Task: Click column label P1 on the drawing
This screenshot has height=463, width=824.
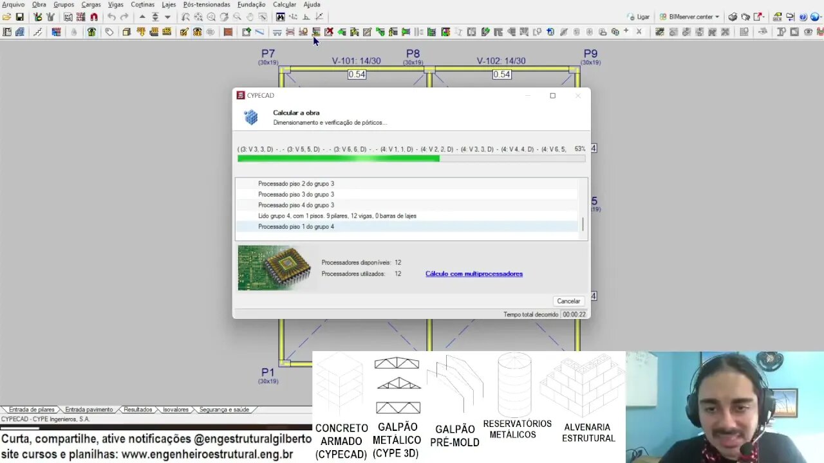Action: point(268,372)
